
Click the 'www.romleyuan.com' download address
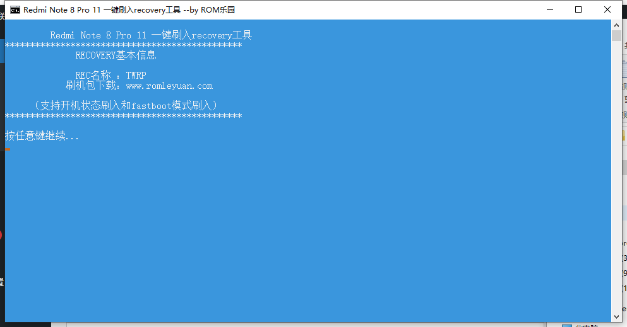(x=169, y=86)
